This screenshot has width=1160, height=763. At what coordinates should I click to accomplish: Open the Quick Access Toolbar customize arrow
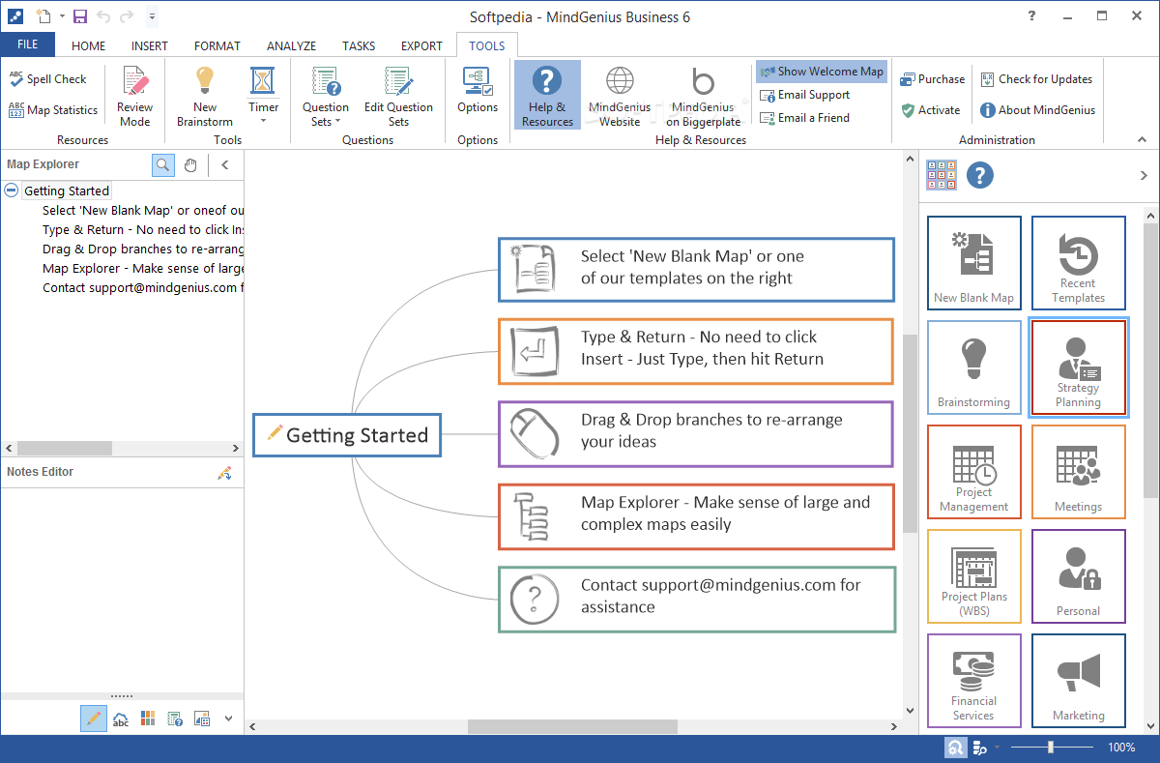152,16
